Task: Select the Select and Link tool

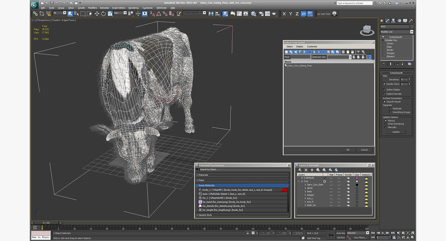Action: click(x=35, y=14)
